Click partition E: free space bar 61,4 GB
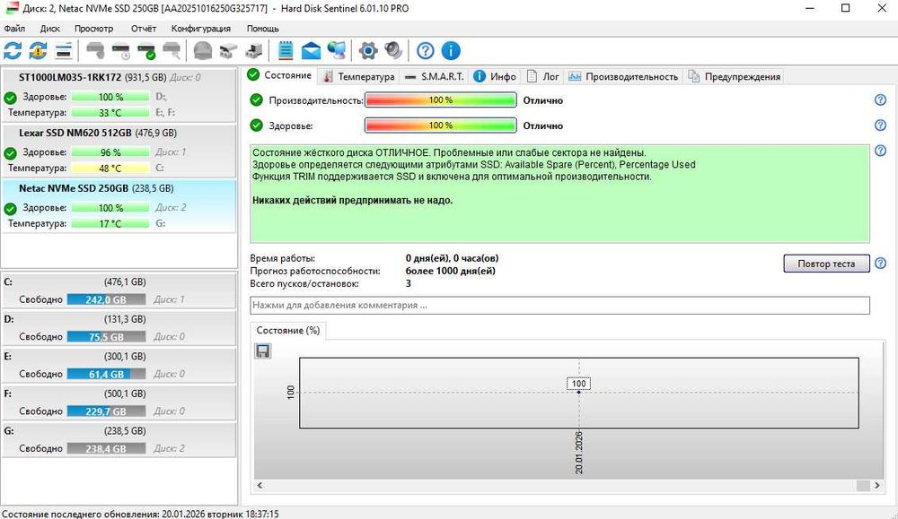 click(106, 374)
